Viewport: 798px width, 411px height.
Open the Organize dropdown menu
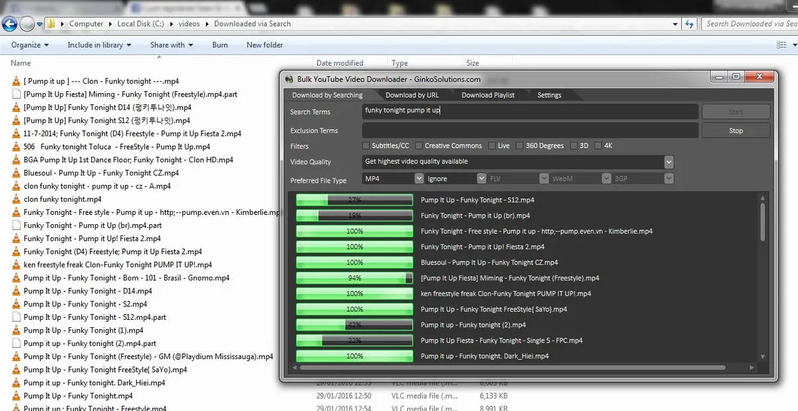[x=28, y=45]
